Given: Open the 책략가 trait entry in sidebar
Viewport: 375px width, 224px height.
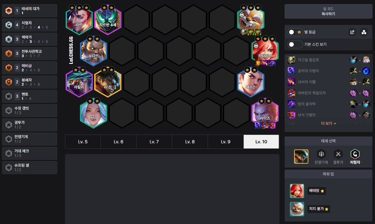Looking at the screenshot, I should (x=30, y=39).
